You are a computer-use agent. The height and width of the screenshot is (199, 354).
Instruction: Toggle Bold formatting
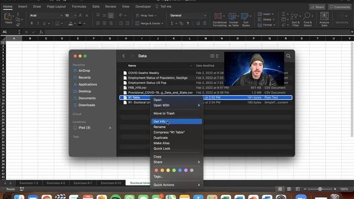[x=32, y=23]
